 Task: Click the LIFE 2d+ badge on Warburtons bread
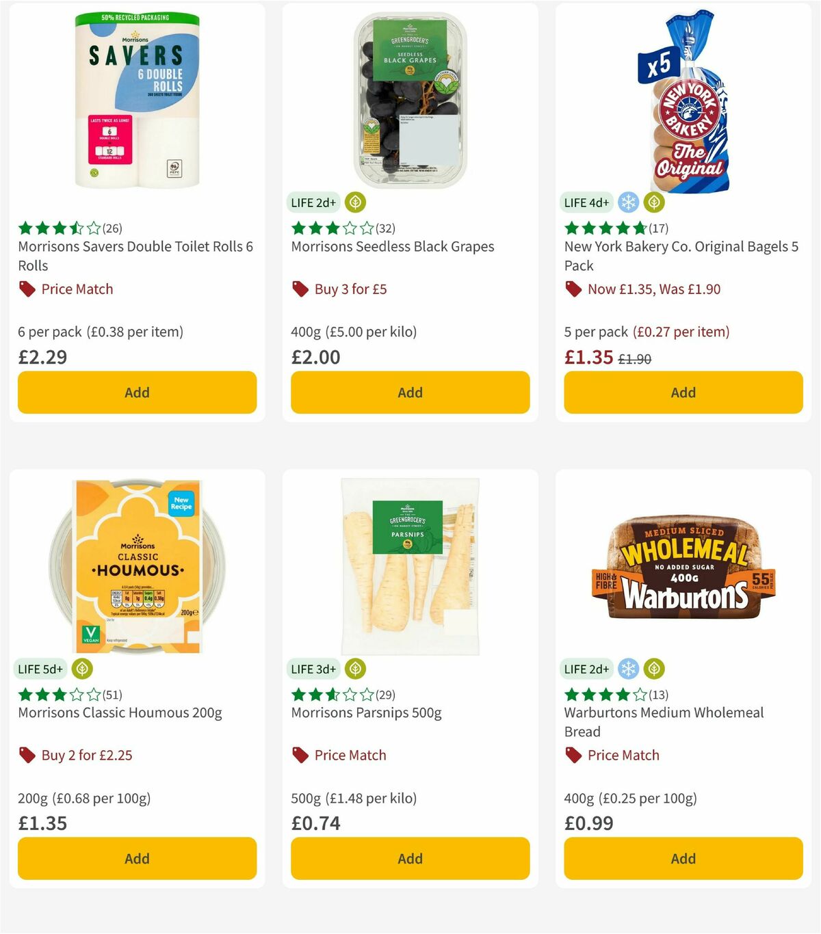(x=586, y=669)
